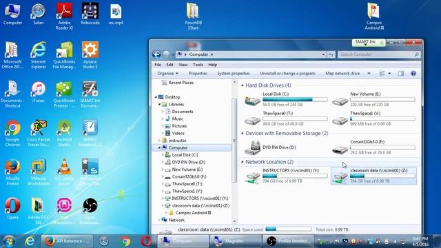Open the Robocode desktop shortcut
This screenshot has height=248, width=441.
tap(90, 14)
